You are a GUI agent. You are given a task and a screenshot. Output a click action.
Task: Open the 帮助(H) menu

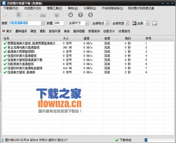pos(73,8)
